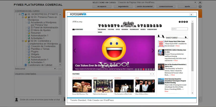Viewport: 216px width, 107px height.
Task: Click the Facebook icon on Toronto Standard header
Action: 184,22
